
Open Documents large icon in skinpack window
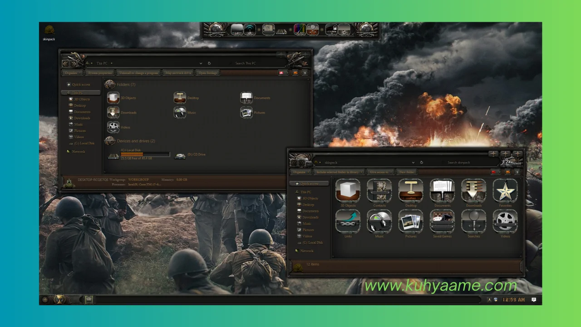(442, 190)
